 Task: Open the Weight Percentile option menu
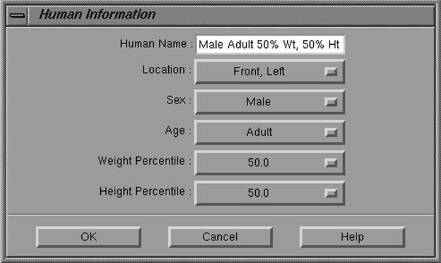tap(270, 163)
